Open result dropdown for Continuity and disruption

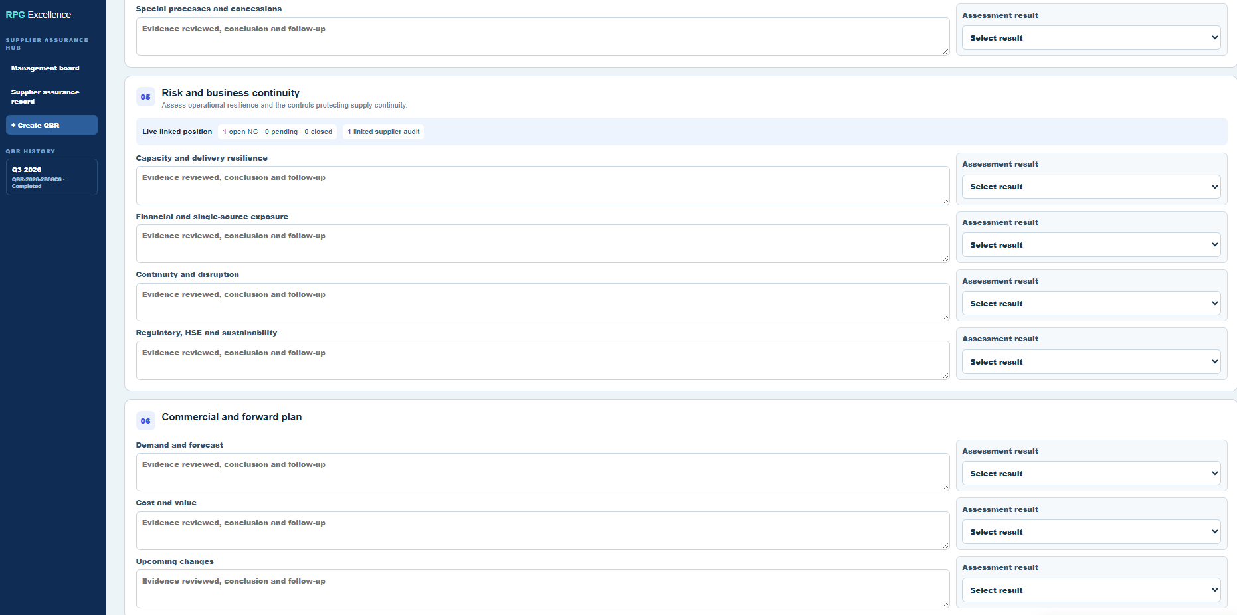coord(1091,304)
